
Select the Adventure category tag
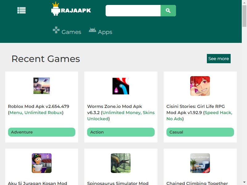click(42, 132)
